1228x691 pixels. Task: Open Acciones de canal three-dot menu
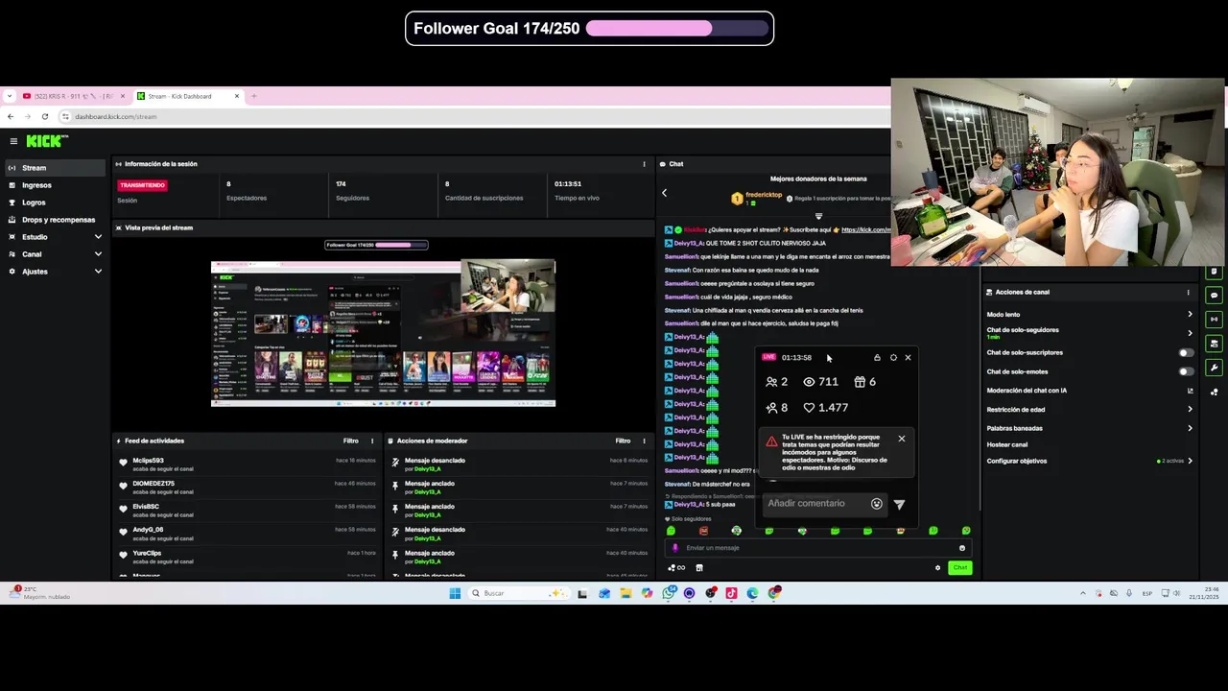tap(1188, 292)
